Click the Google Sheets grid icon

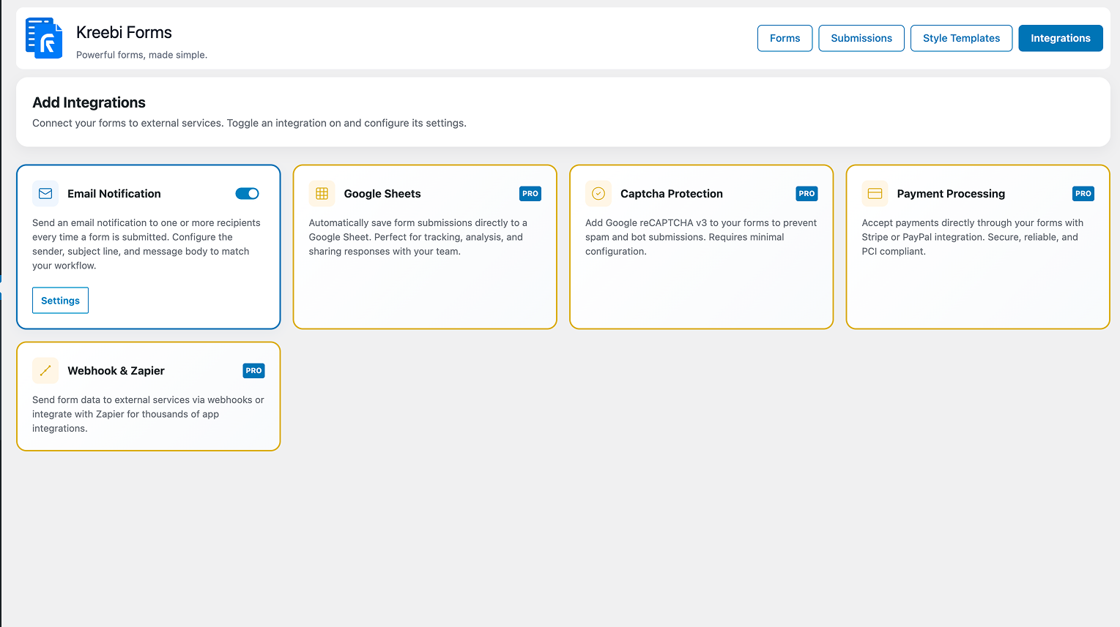point(322,193)
